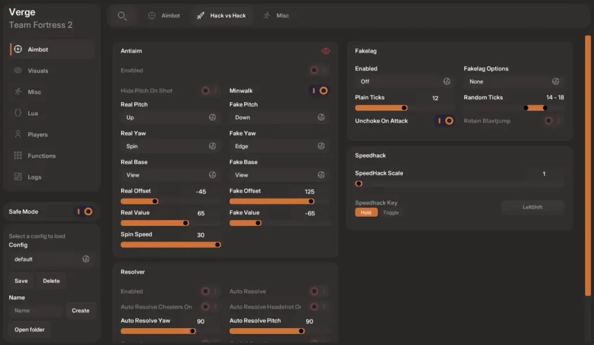
Task: Click the orange vertical scrollbar
Action: [x=588, y=166]
